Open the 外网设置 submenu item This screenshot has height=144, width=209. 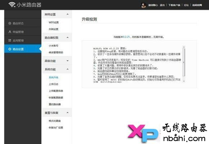coord(54,29)
